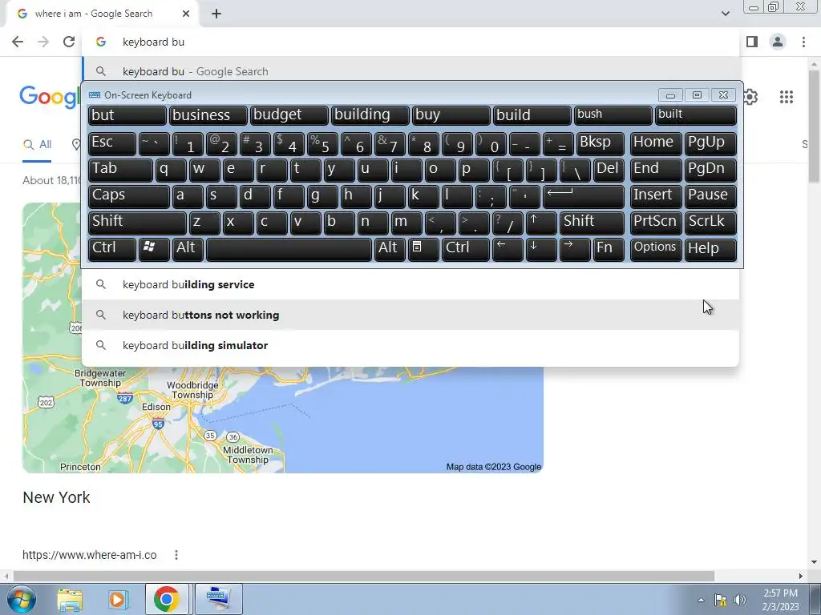This screenshot has height=615, width=821.
Task: Pick predicted word 'buy'
Action: [451, 115]
